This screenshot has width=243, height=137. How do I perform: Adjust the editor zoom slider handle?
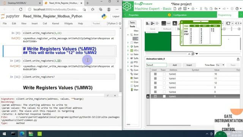(x=232, y=29)
